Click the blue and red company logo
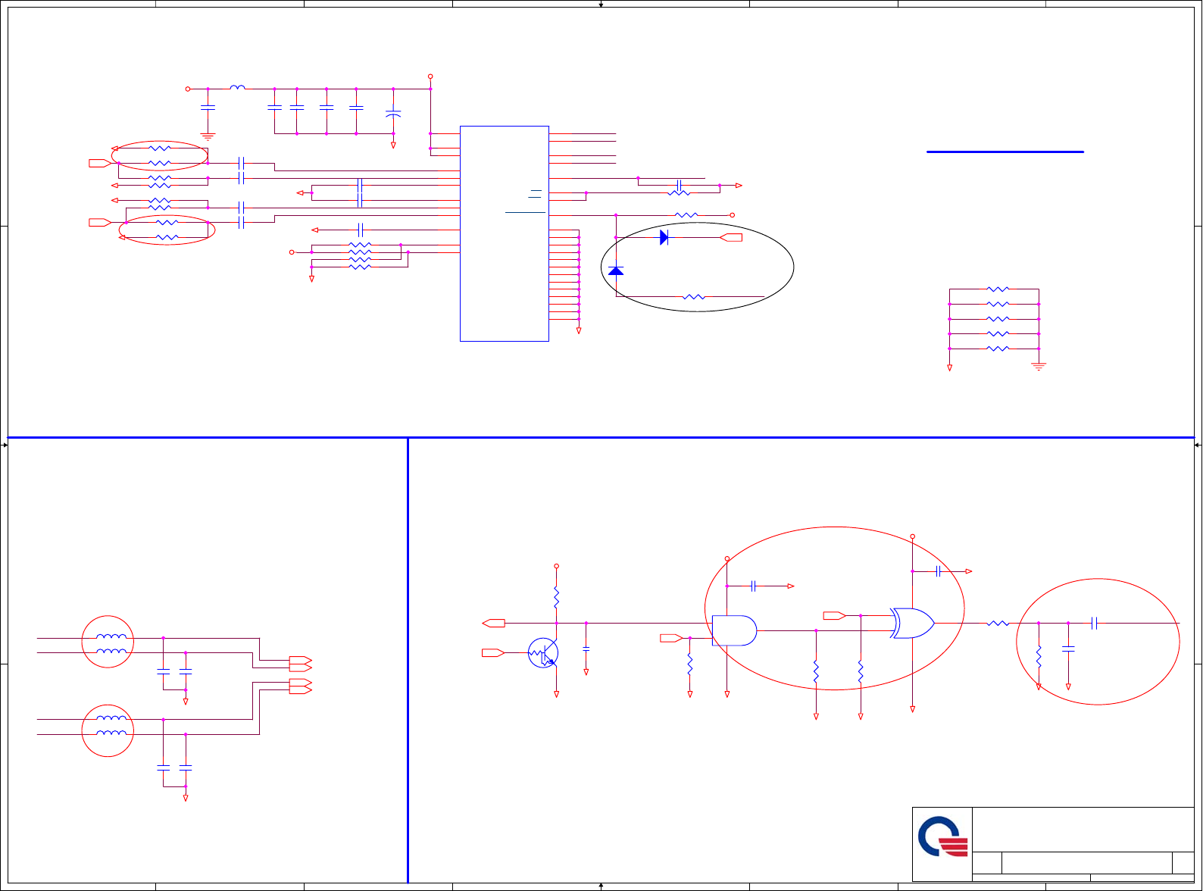The height and width of the screenshot is (891, 1203). (942, 836)
